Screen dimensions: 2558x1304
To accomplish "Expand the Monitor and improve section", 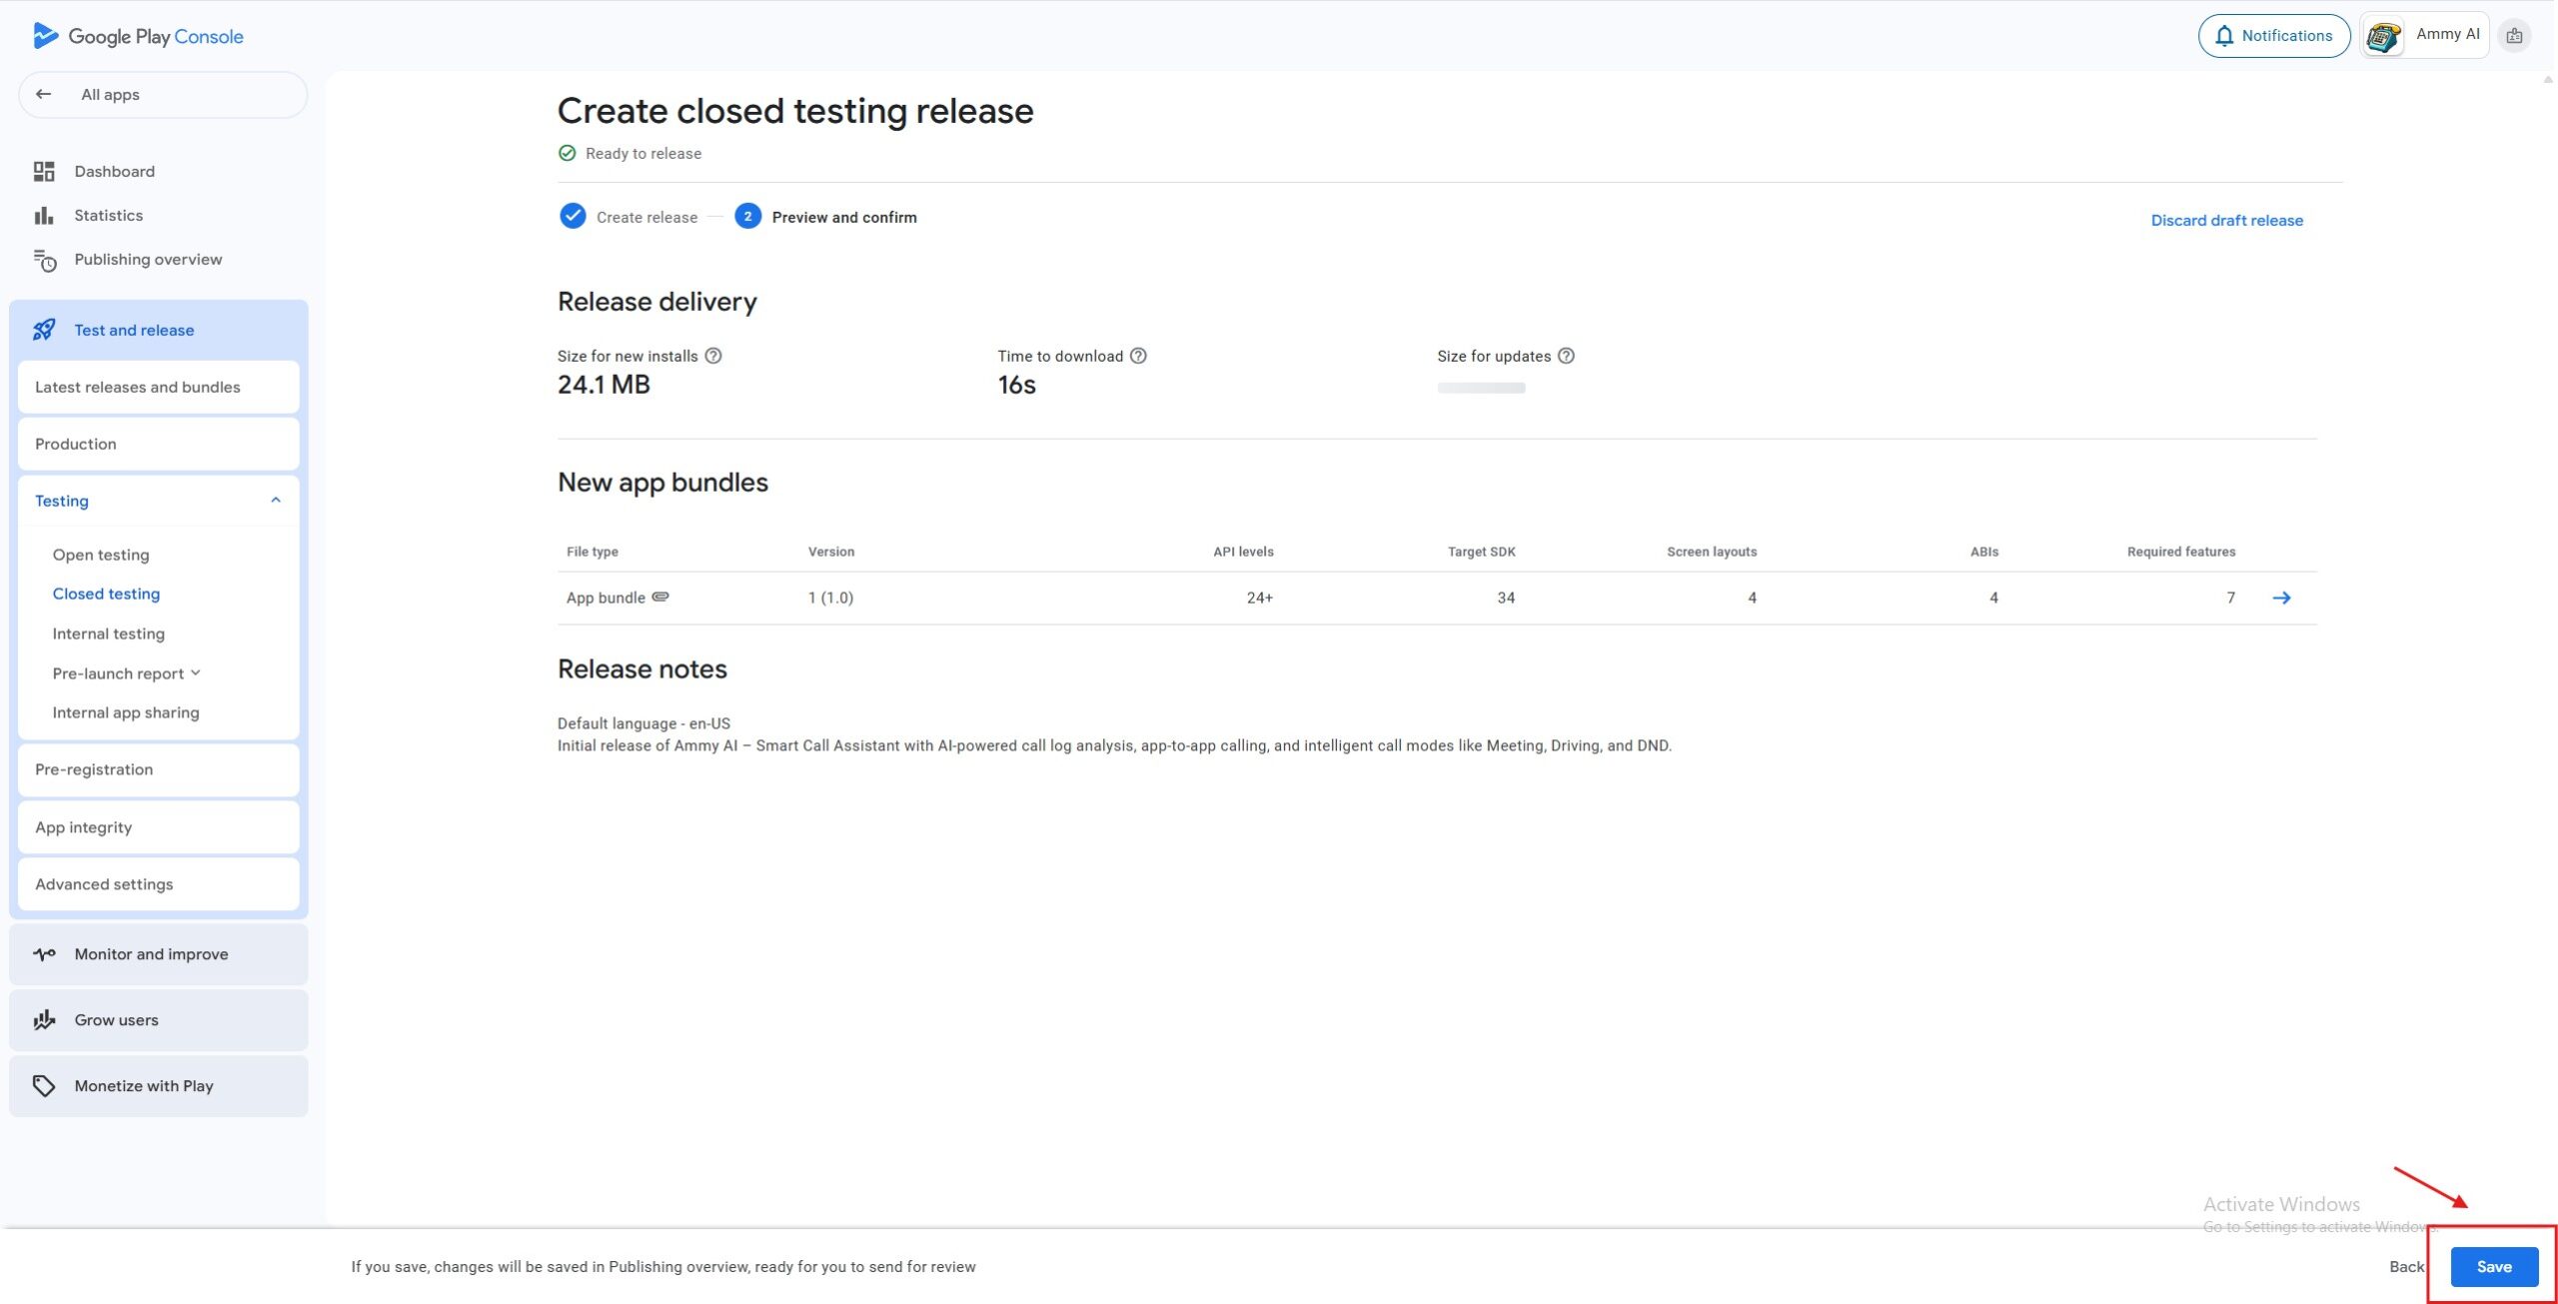I will 151,954.
